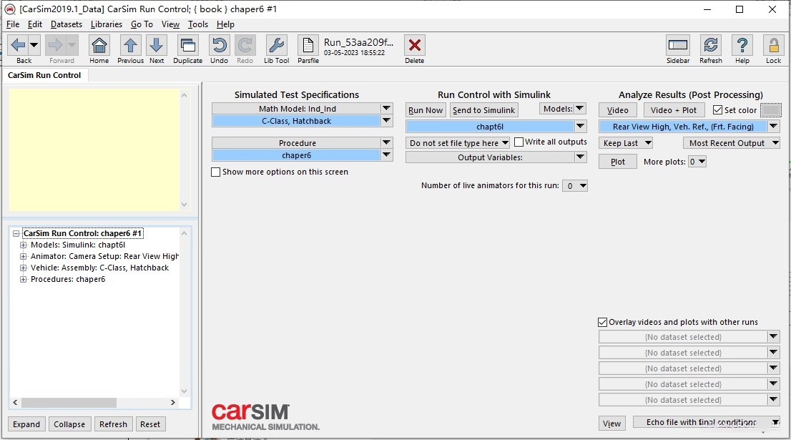791x440 pixels.
Task: Uncheck Overlay videos and plots with other runs
Action: pos(602,322)
